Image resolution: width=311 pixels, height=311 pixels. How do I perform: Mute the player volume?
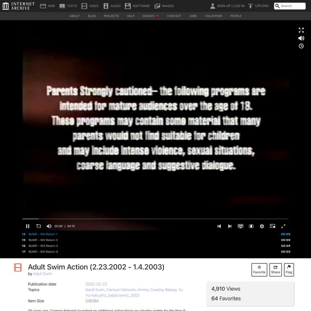tap(49, 226)
